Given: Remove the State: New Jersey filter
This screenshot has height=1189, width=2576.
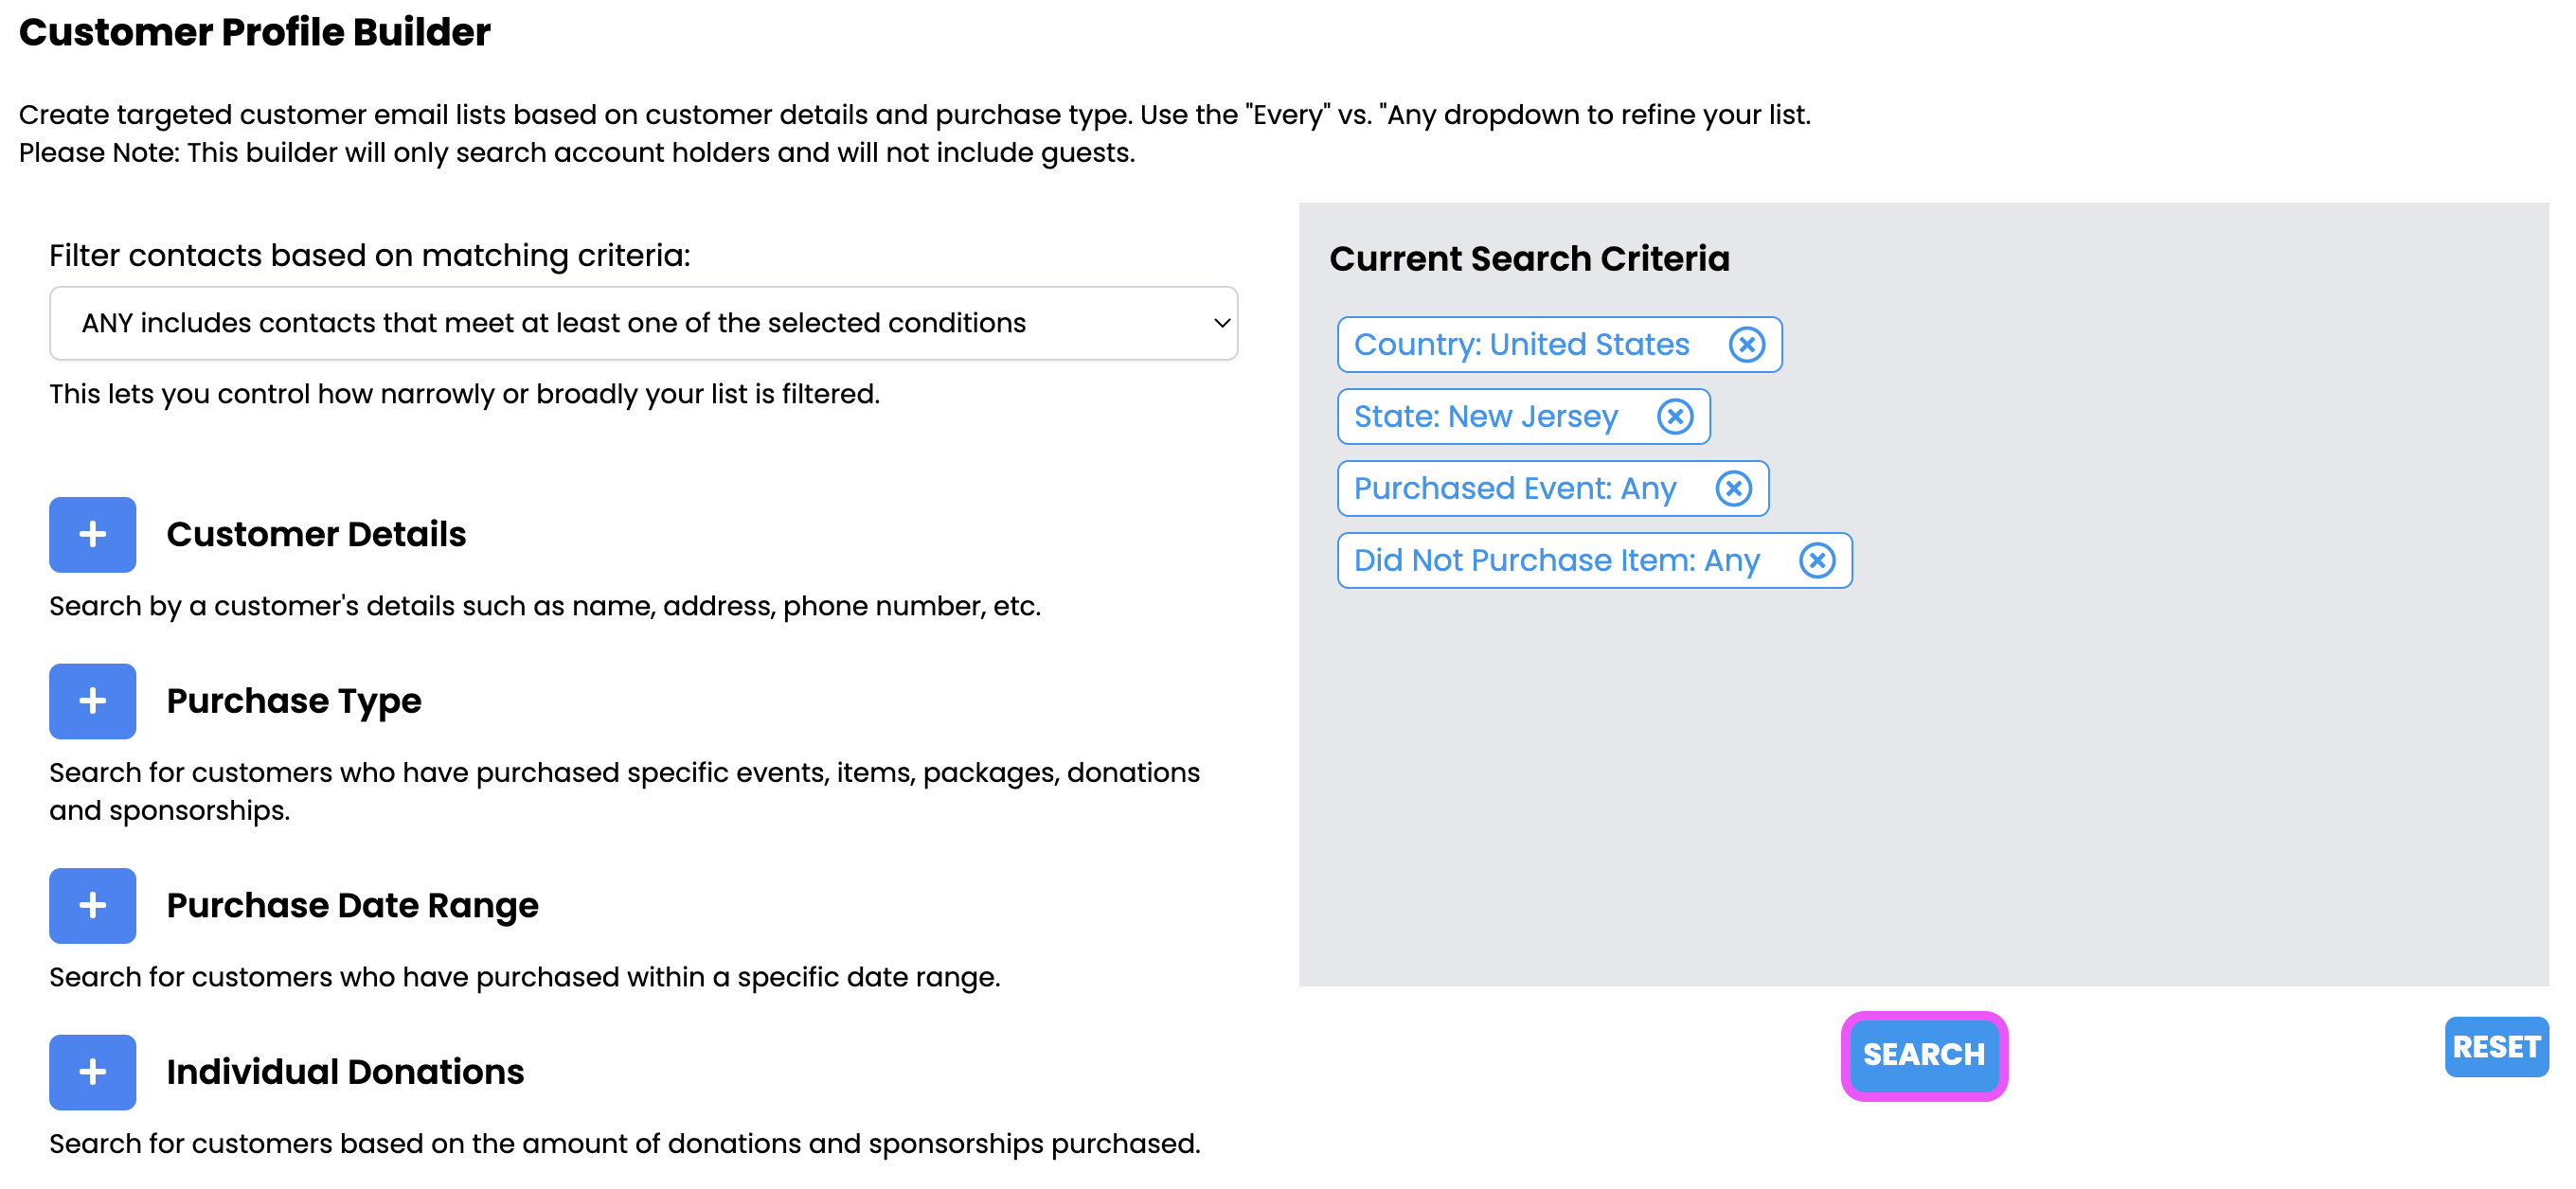Looking at the screenshot, I should [x=1675, y=417].
